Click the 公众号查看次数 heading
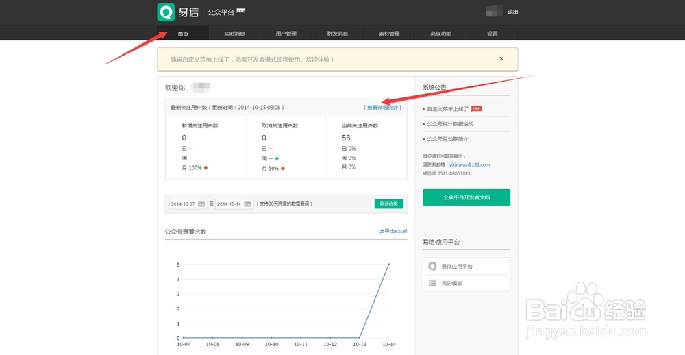The height and width of the screenshot is (355, 685). 186,232
